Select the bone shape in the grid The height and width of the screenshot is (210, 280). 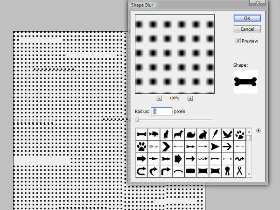click(141, 134)
